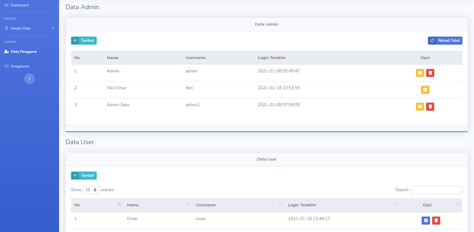This screenshot has height=232, width=474.
Task: Delete the Admin row using red trash icon
Action: pyautogui.click(x=430, y=73)
